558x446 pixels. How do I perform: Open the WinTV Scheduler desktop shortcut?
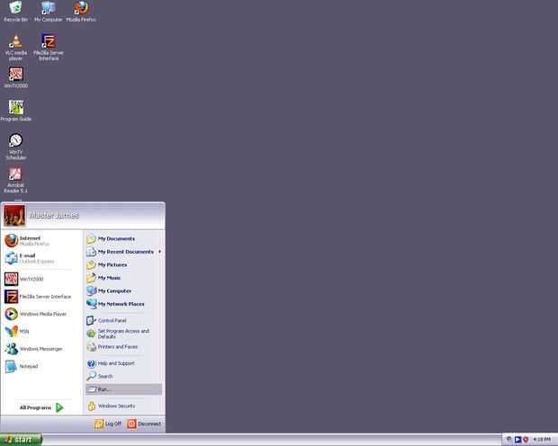tap(15, 147)
